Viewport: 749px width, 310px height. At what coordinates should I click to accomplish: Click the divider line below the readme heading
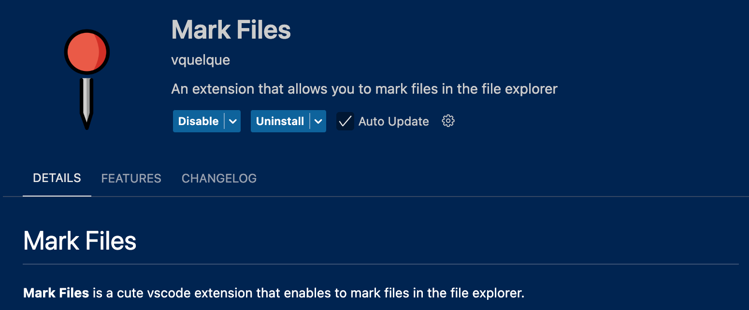(x=381, y=264)
